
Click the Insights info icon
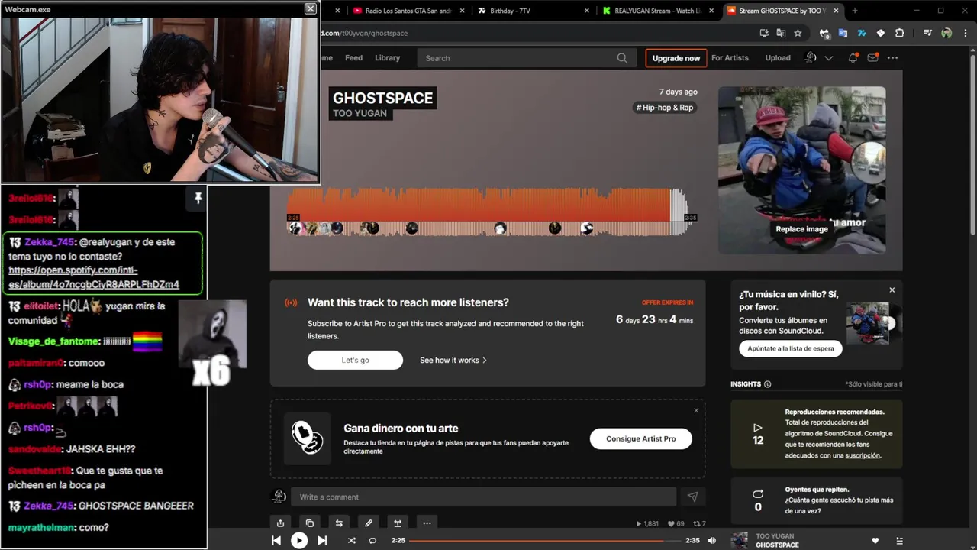click(x=768, y=384)
